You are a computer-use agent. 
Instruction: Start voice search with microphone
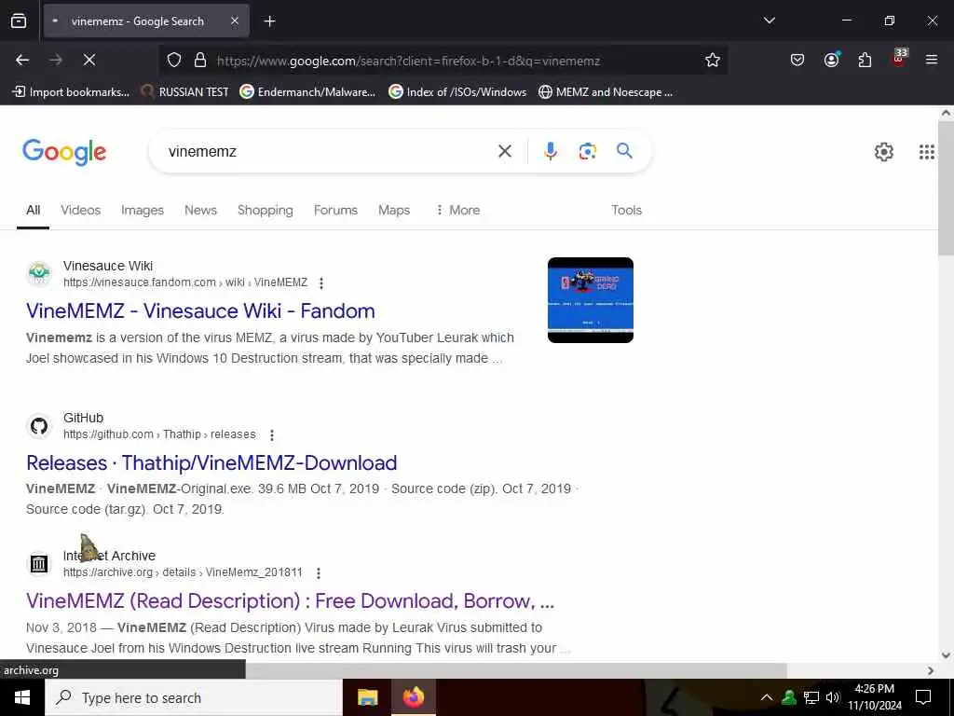click(550, 151)
